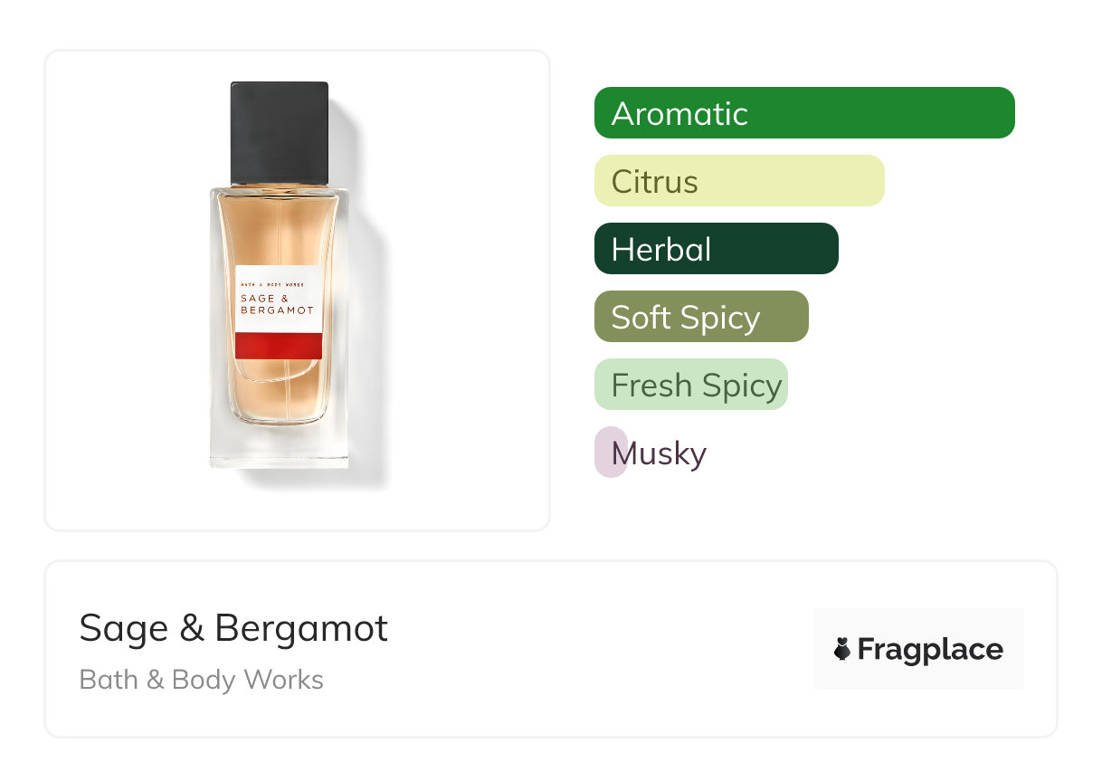1102x782 pixels.
Task: Click the clear glass base of the bottle
Action: [x=278, y=448]
